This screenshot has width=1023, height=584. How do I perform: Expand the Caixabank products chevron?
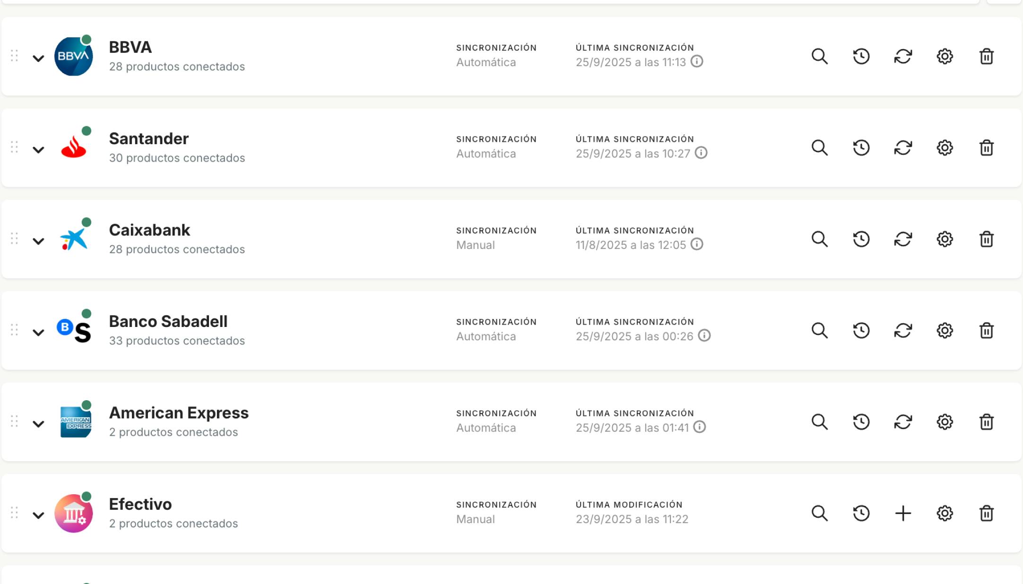38,241
